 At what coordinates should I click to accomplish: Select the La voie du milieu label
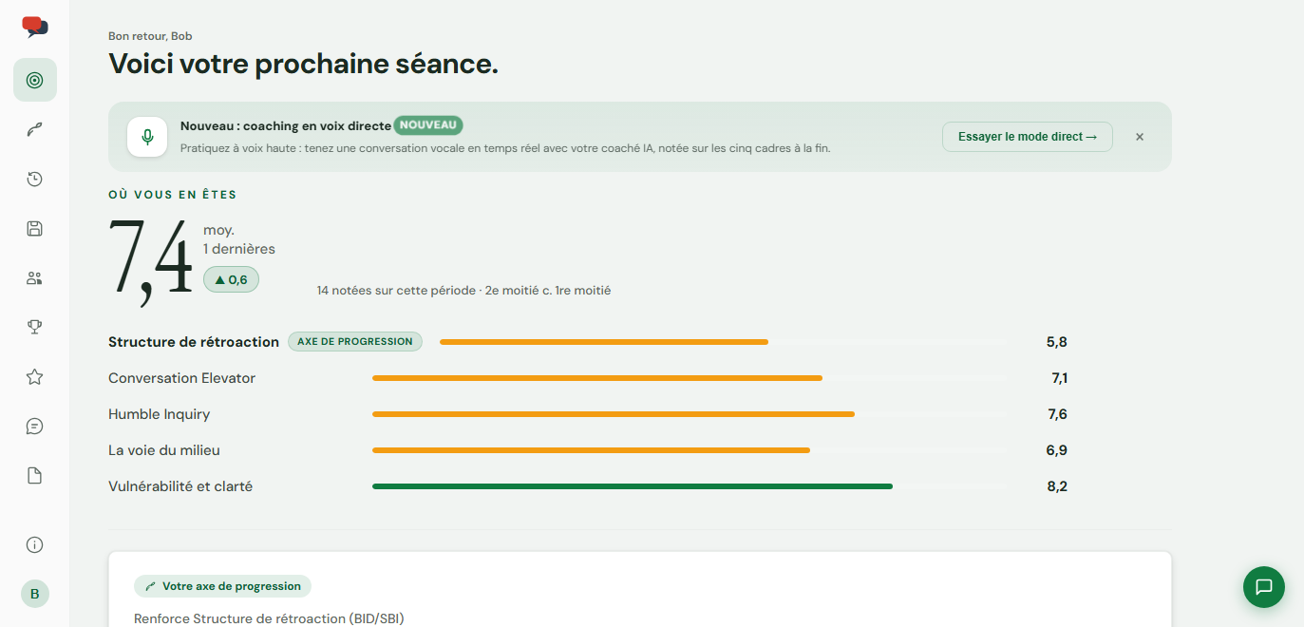(164, 450)
